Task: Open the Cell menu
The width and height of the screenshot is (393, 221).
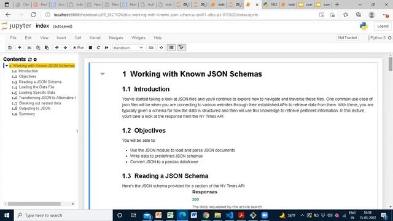Action: (78, 38)
